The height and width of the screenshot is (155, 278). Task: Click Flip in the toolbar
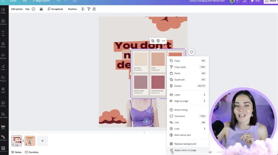[27, 9]
